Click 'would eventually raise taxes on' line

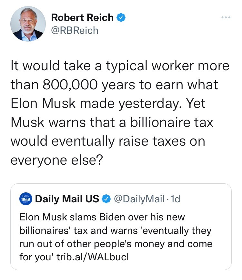point(108,141)
